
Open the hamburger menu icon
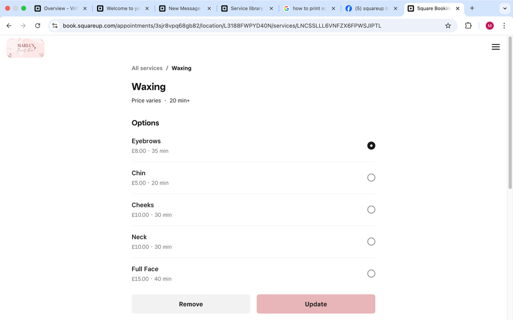pyautogui.click(x=496, y=47)
